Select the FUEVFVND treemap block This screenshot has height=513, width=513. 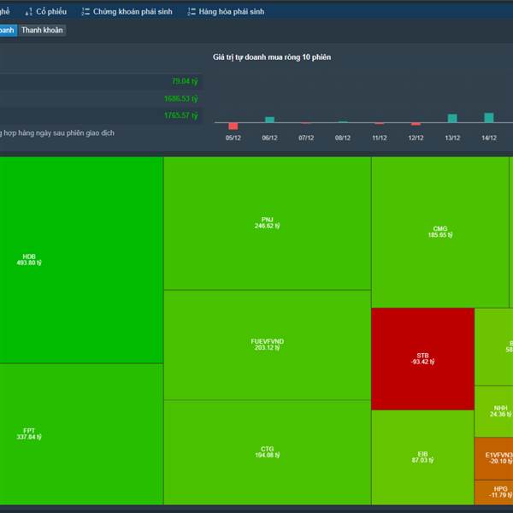(x=268, y=345)
